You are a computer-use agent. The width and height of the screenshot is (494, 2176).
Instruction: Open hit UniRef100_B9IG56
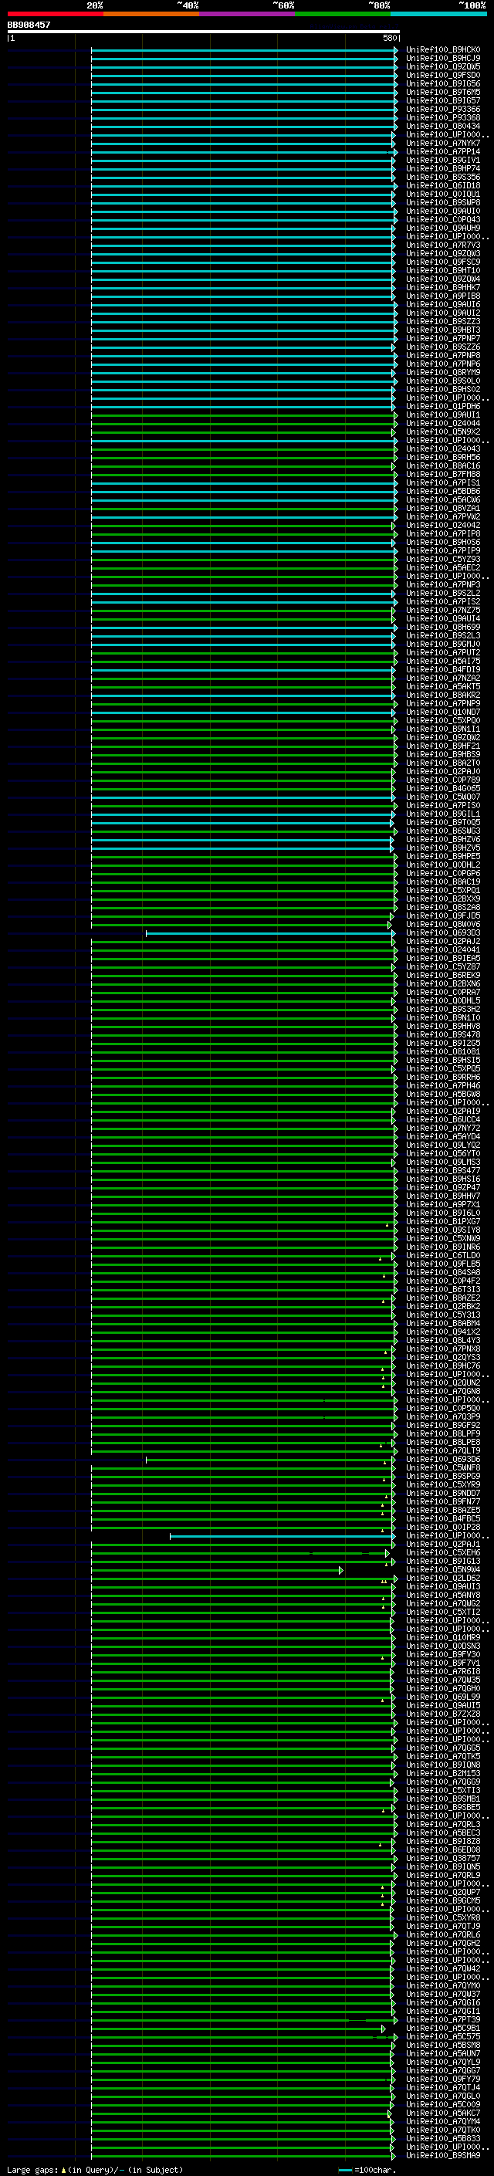click(x=443, y=83)
